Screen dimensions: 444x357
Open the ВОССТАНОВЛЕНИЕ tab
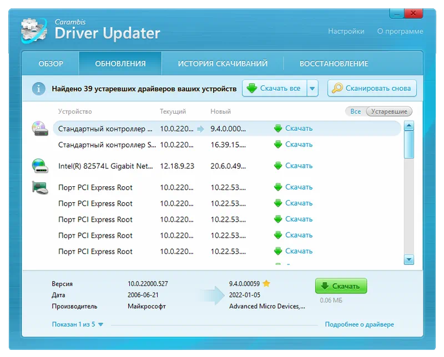(x=334, y=63)
